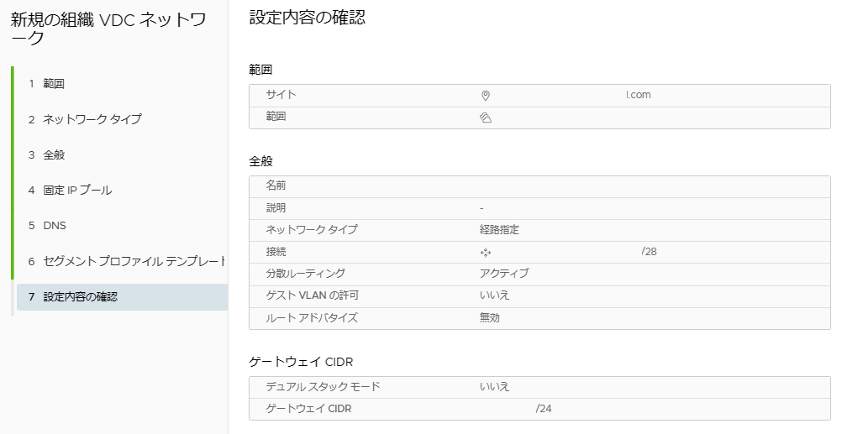The height and width of the screenshot is (434, 847).
Task: Click the /28 connection value
Action: tap(649, 251)
